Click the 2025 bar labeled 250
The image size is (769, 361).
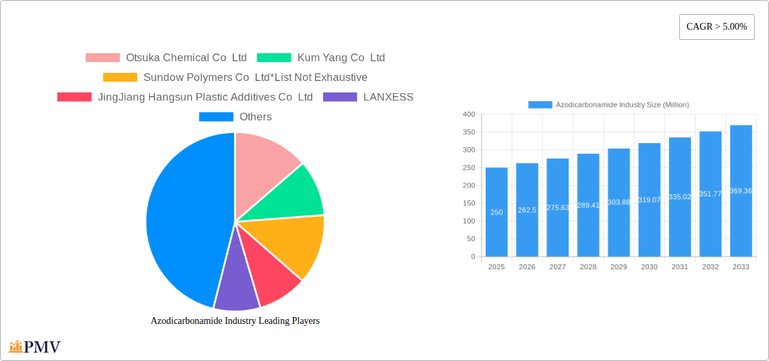click(496, 212)
